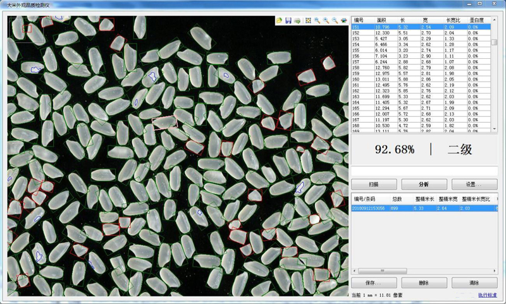Click the 保存... save button
The height and width of the screenshot is (304, 506).
tap(374, 283)
